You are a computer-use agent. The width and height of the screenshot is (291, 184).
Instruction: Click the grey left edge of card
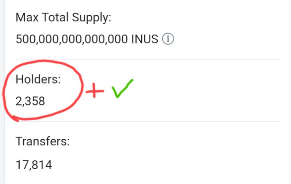2,92
